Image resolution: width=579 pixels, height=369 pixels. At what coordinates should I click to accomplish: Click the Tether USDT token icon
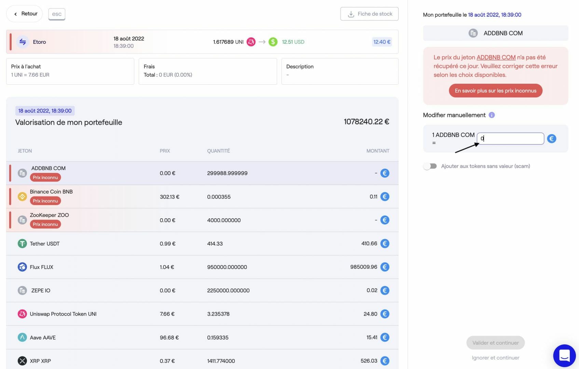pos(22,244)
